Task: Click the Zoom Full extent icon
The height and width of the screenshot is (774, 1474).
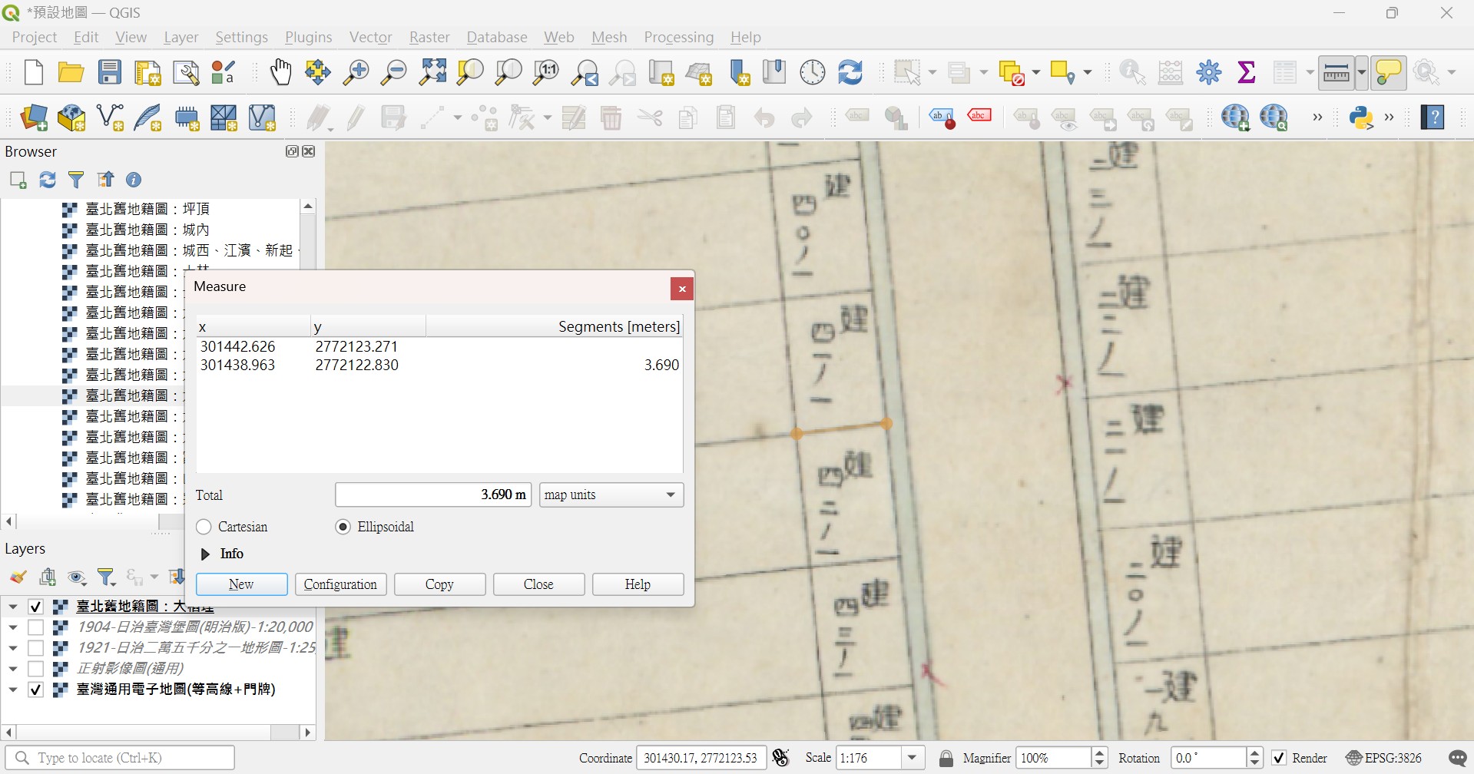Action: pos(432,72)
